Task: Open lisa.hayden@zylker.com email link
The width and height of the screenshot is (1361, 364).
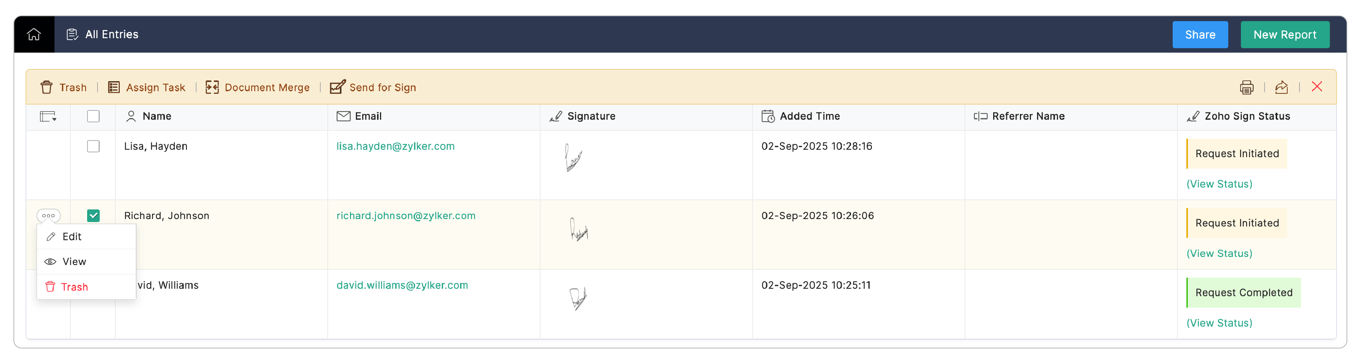Action: [x=395, y=146]
